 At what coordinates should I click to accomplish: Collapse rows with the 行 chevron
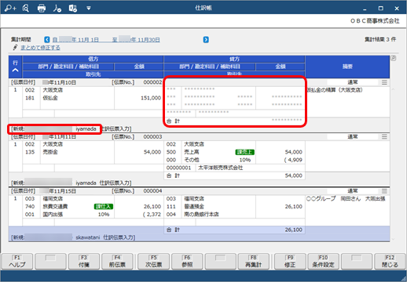pyautogui.click(x=16, y=70)
